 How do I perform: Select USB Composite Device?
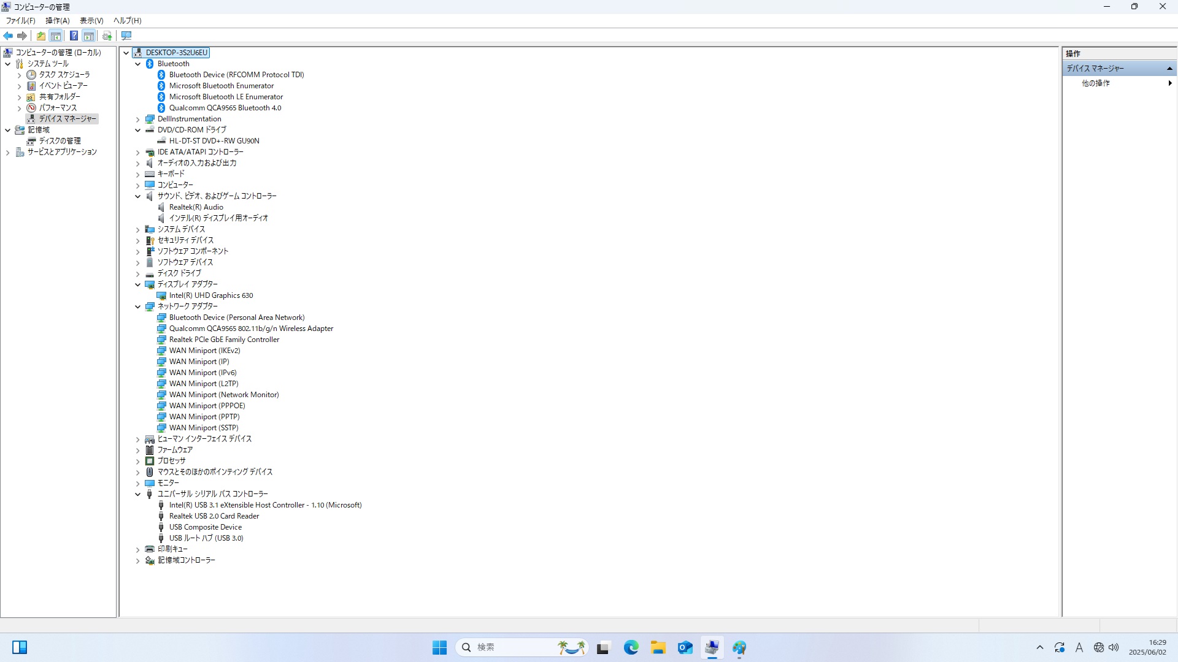pyautogui.click(x=206, y=527)
